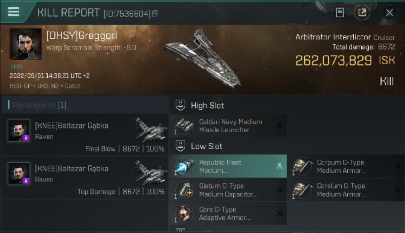Close the kill report window
405x233 pixels.
click(x=389, y=13)
